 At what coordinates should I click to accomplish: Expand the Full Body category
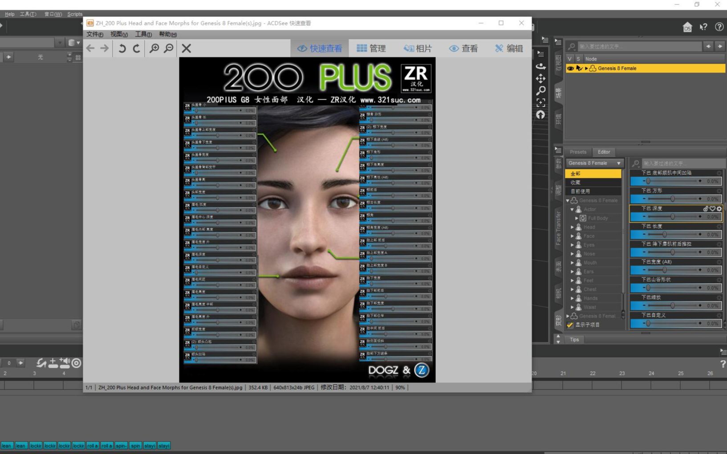(x=577, y=218)
